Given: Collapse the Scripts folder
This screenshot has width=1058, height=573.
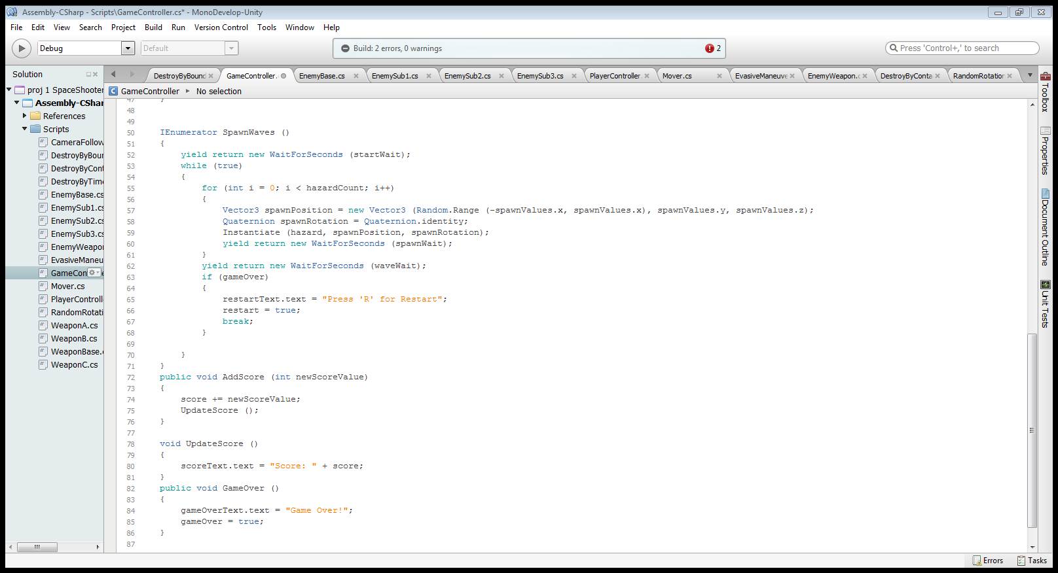Looking at the screenshot, I should tap(24, 129).
